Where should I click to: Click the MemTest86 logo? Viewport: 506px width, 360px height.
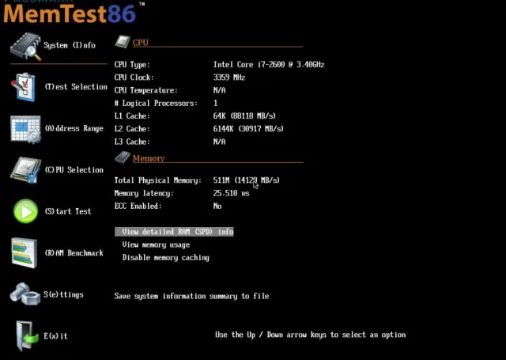click(x=74, y=13)
